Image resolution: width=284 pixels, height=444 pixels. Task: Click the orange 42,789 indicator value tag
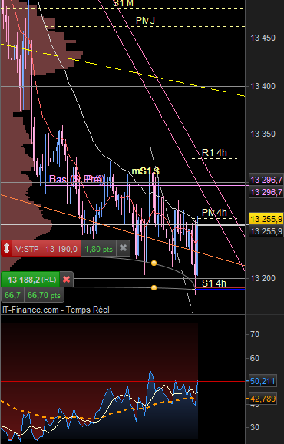click(263, 399)
